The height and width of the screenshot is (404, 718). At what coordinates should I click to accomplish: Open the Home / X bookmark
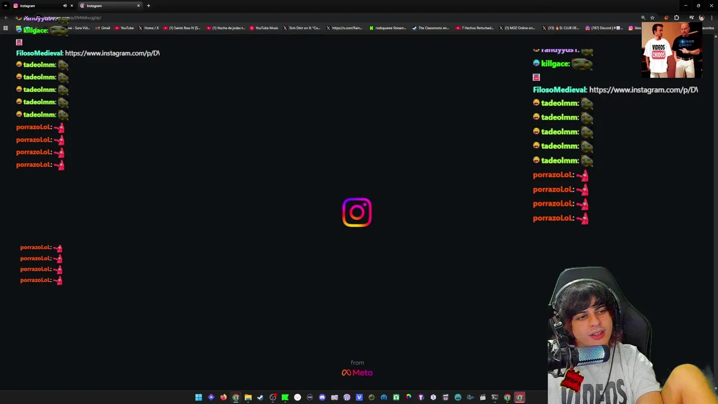click(149, 28)
